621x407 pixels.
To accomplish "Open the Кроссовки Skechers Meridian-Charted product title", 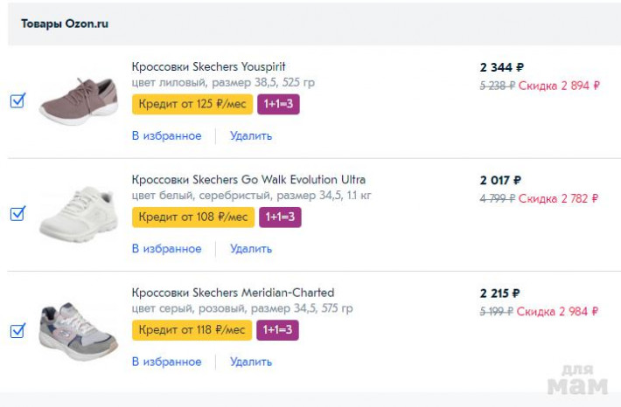I will pyautogui.click(x=233, y=293).
